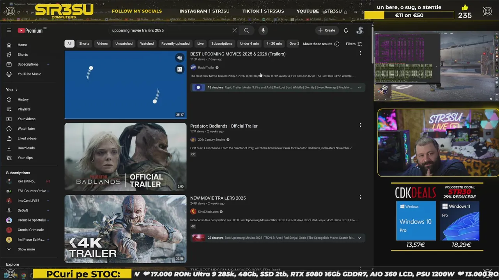Open more options for NEW MOVIE TRAILERS 2025
This screenshot has width=499, height=280.
click(x=360, y=197)
